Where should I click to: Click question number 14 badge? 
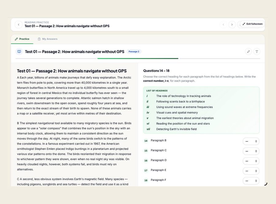(146, 141)
